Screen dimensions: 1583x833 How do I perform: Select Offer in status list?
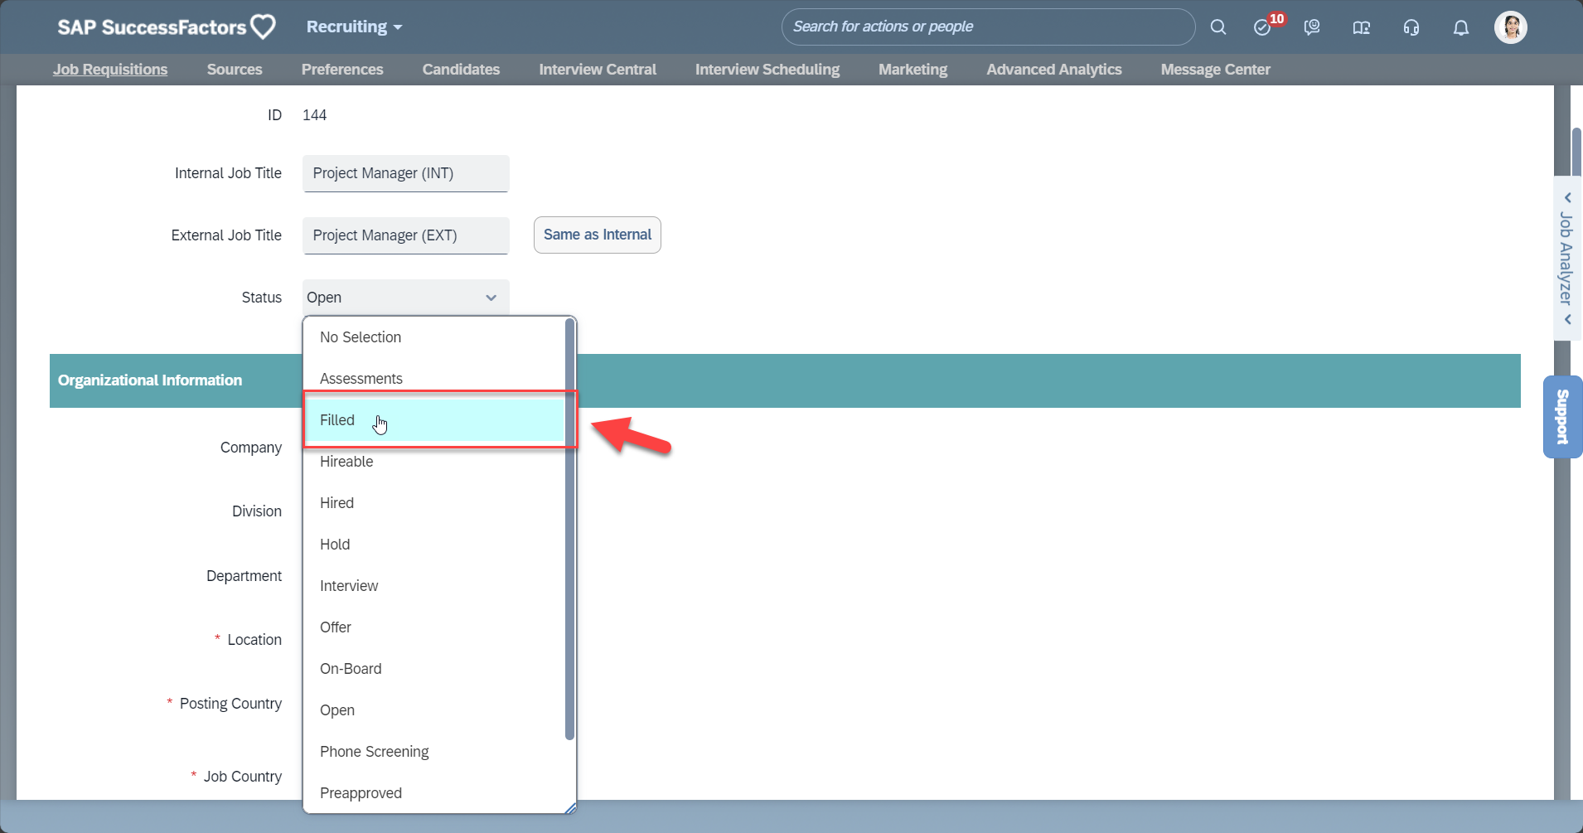pos(434,627)
